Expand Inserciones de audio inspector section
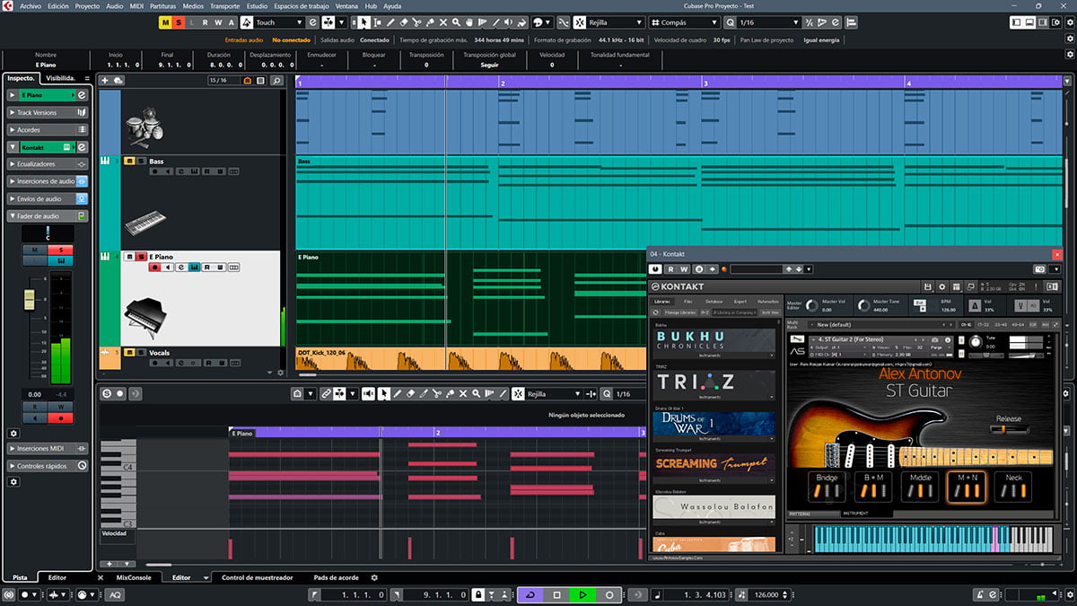 48,181
